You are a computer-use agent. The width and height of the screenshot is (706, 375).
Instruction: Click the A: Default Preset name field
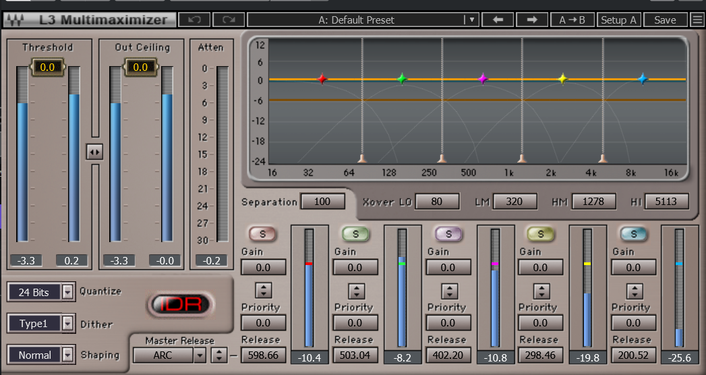point(356,20)
